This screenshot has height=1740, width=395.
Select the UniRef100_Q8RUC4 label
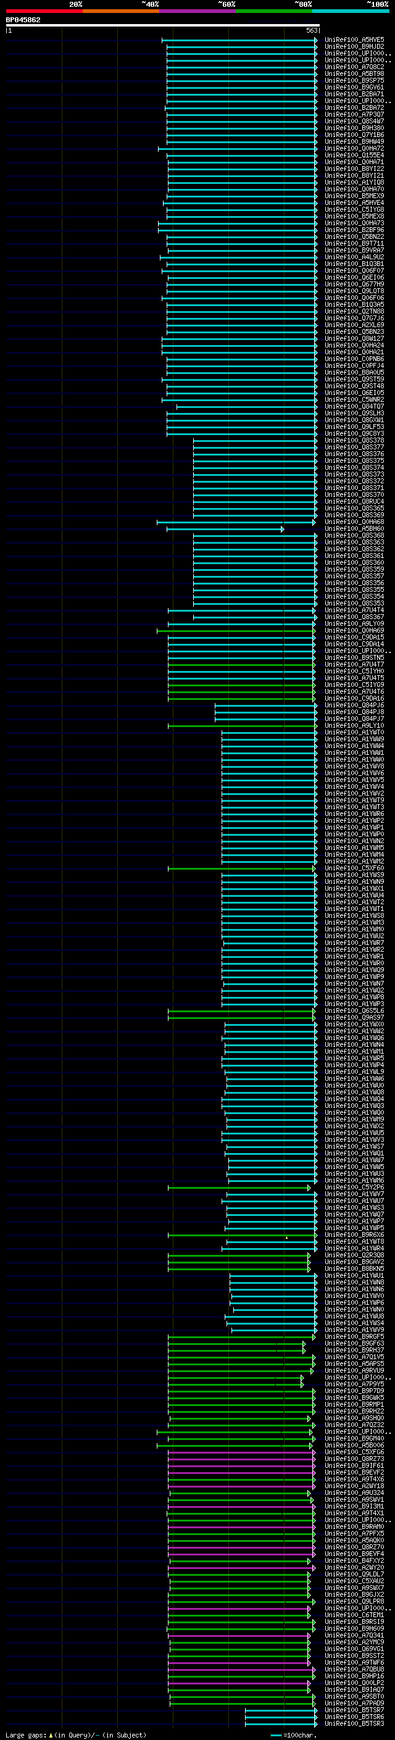354,501
